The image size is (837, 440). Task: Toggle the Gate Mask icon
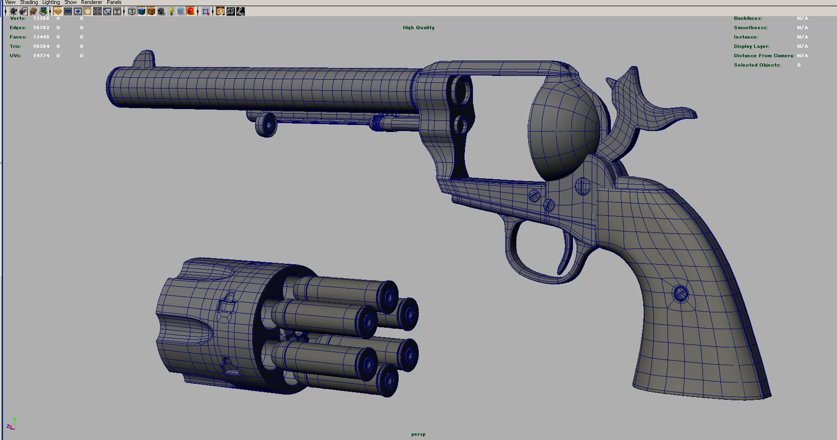88,11
